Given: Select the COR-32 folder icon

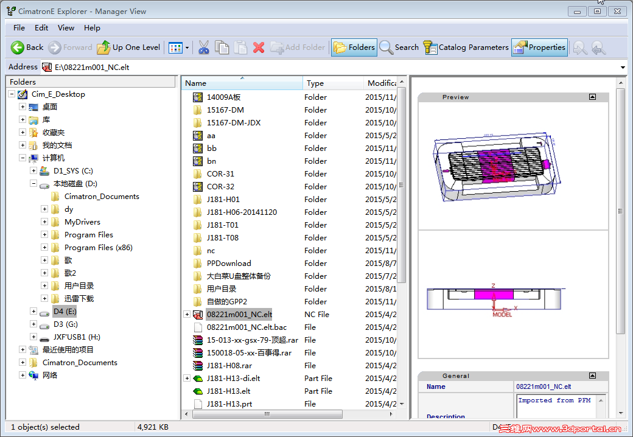Looking at the screenshot, I should (197, 187).
